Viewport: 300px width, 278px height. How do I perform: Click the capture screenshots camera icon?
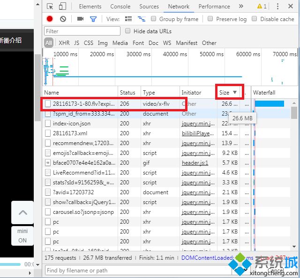click(80, 19)
